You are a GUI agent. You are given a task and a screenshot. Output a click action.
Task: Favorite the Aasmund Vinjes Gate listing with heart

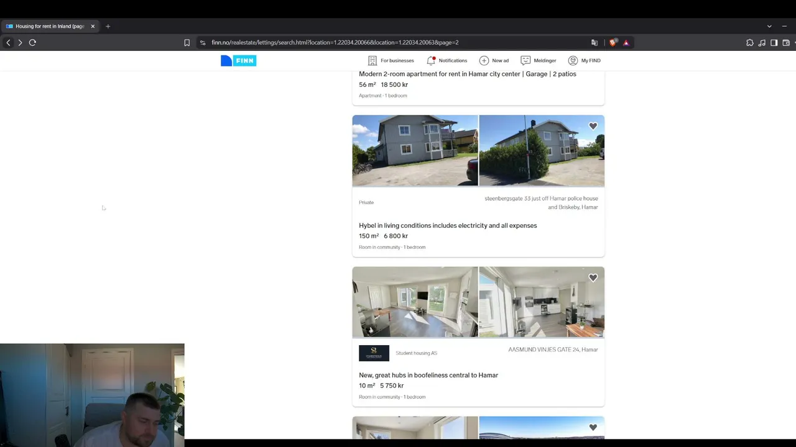[593, 278]
